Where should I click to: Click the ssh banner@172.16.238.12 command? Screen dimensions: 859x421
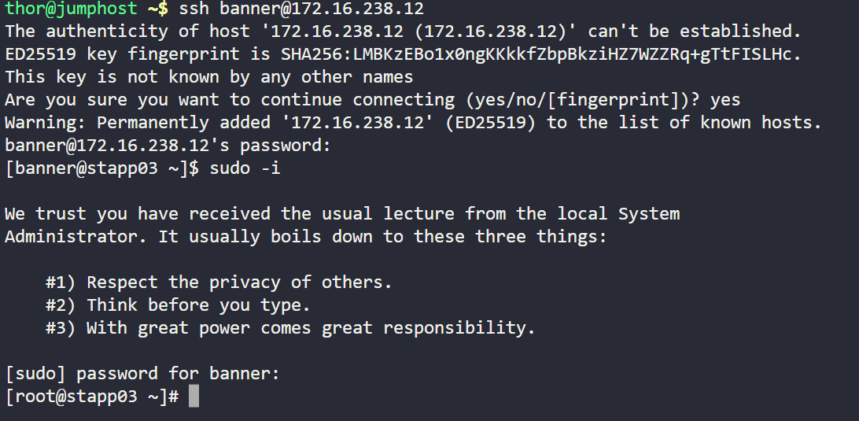pos(301,9)
